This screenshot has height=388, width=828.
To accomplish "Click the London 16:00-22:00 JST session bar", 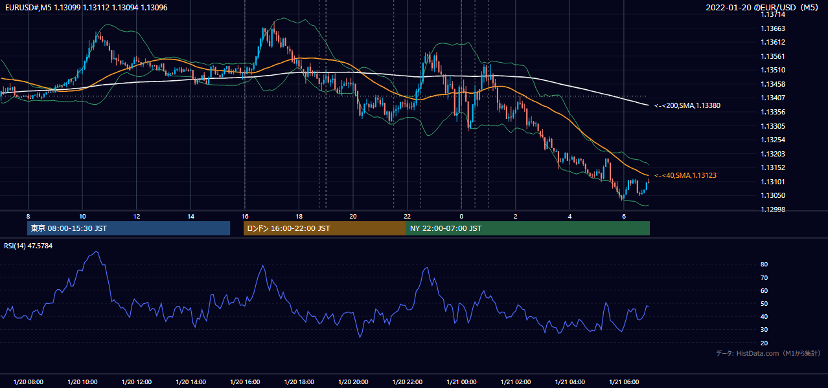I will click(x=325, y=228).
